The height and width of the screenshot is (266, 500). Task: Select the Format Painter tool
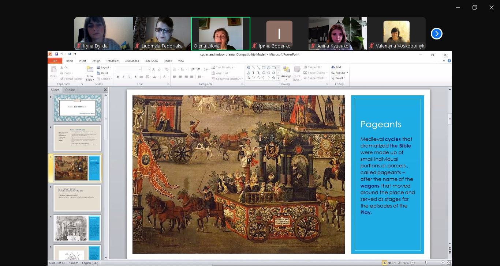click(71, 79)
